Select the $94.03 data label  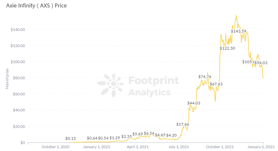click(x=261, y=63)
